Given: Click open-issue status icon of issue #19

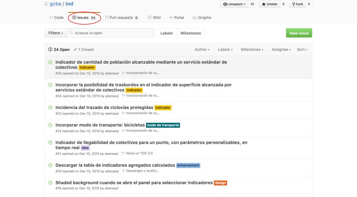Looking at the screenshot, I should click(x=50, y=182).
